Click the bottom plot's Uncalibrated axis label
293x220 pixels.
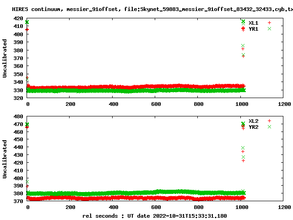coord(5,159)
